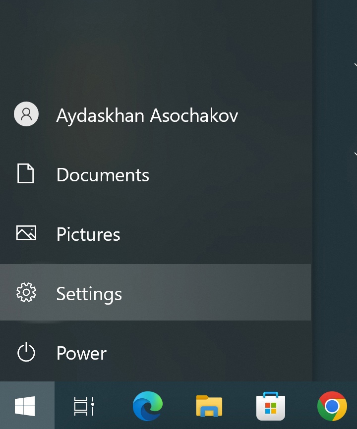Close the Start menu using the Windows logo button
The image size is (357, 429).
click(x=25, y=406)
